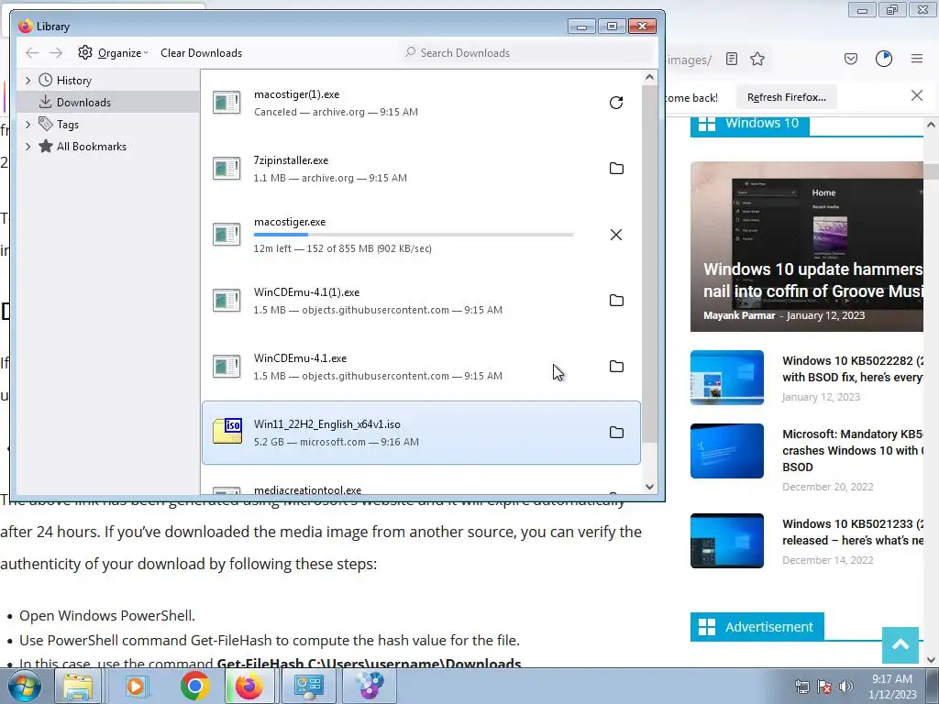Click the taskbar clock showing 9:17 AM
Image resolution: width=939 pixels, height=704 pixels.
[891, 687]
